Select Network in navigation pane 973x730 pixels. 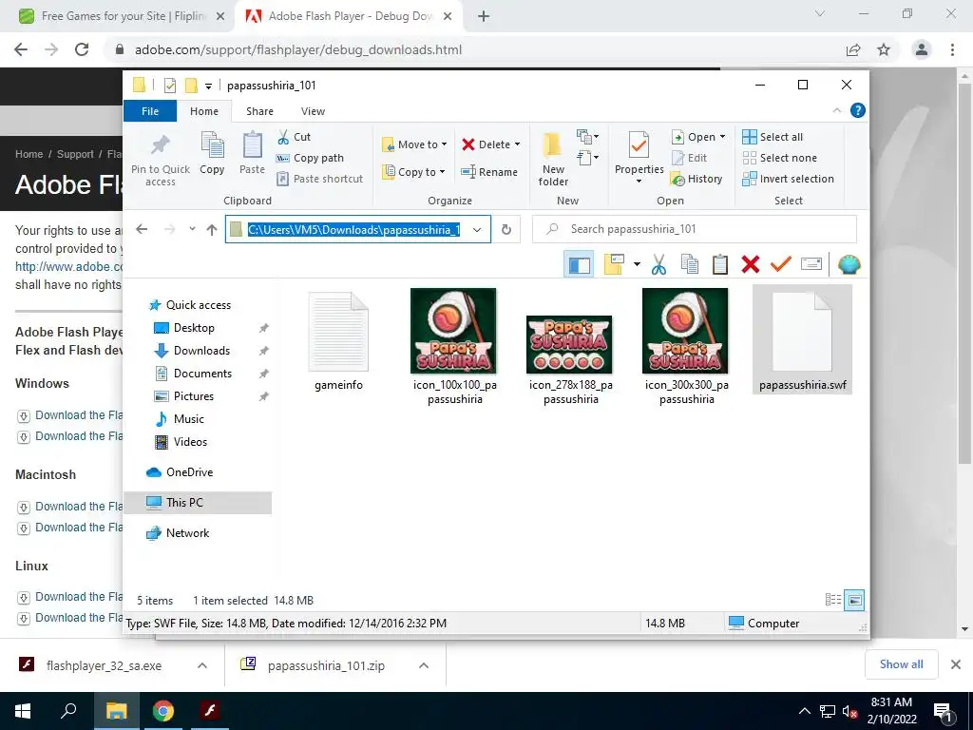(x=187, y=533)
